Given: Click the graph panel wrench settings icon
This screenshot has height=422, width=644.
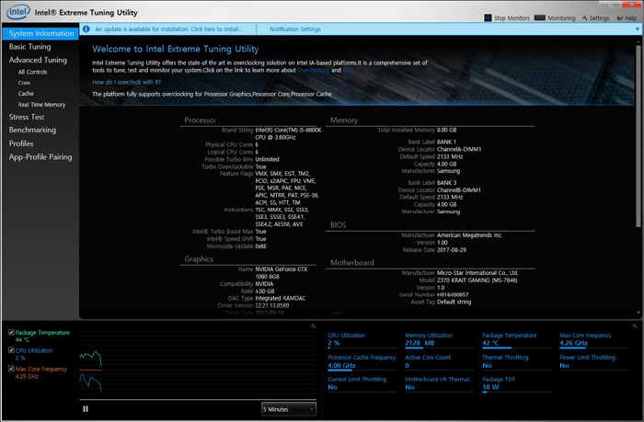Looking at the screenshot, I should 313,326.
